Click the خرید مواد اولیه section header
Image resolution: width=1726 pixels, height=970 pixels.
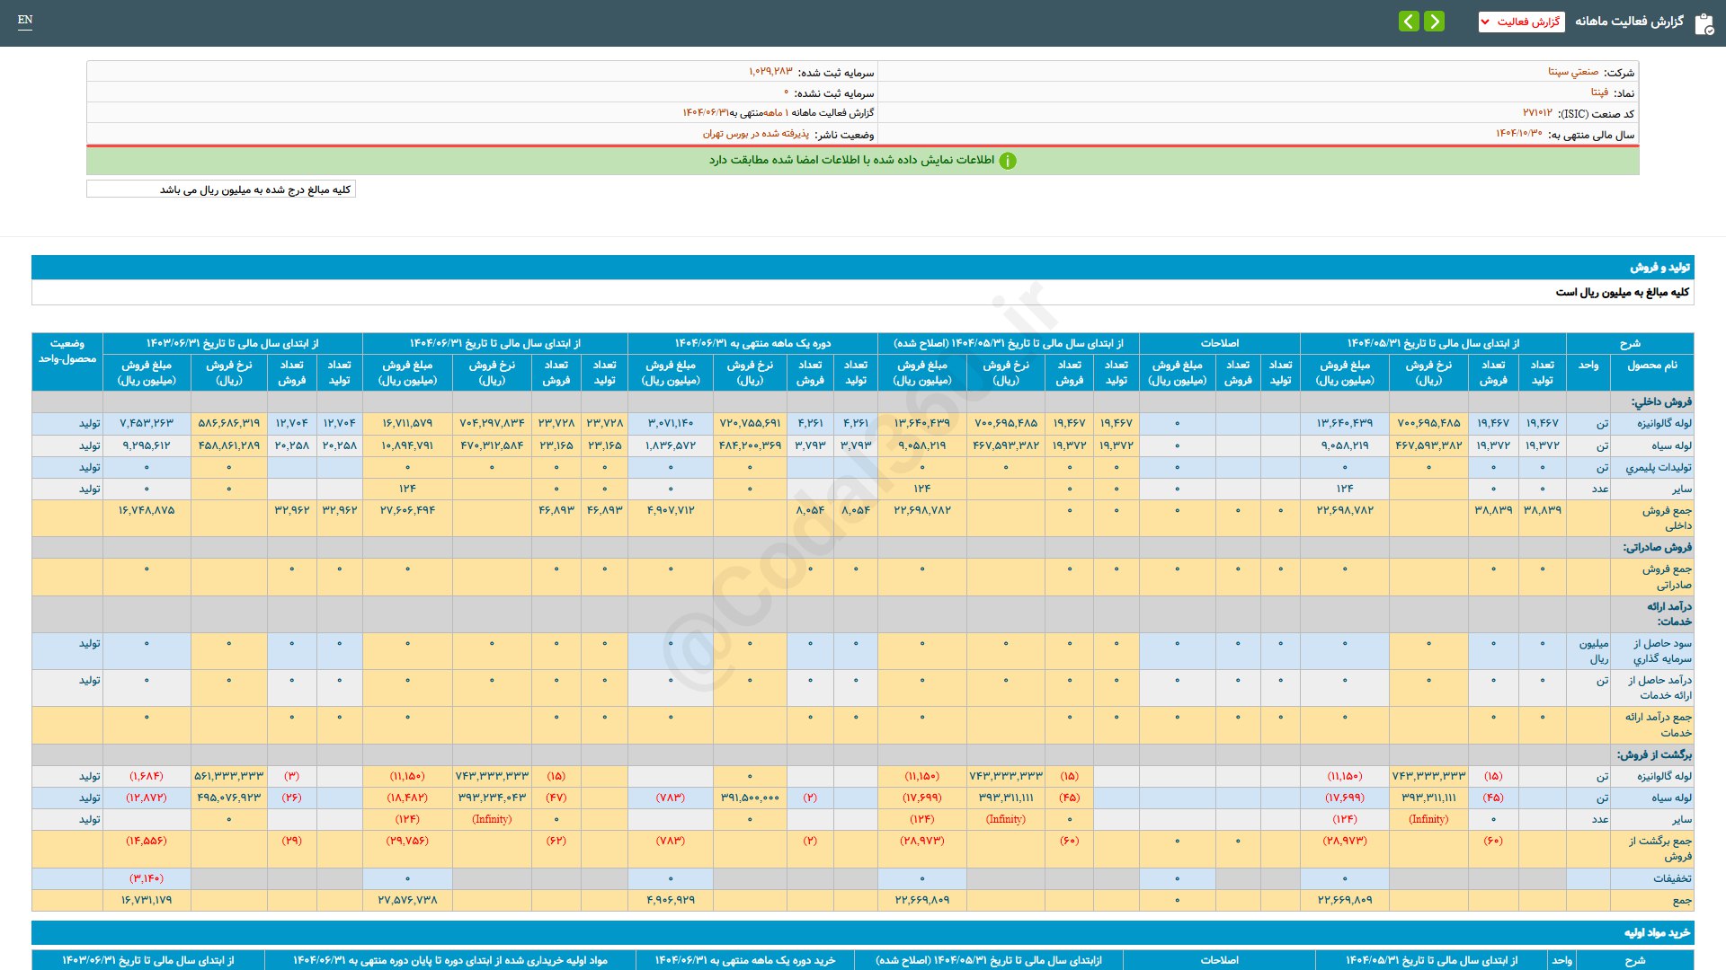pos(1657,933)
